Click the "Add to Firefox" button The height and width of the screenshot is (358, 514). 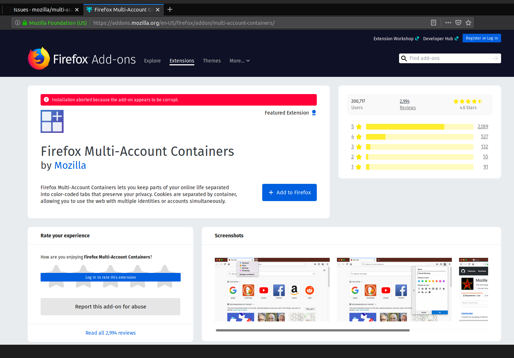click(289, 192)
